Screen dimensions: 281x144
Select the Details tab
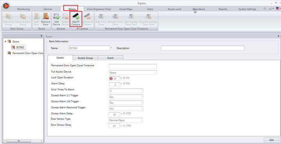60,58
